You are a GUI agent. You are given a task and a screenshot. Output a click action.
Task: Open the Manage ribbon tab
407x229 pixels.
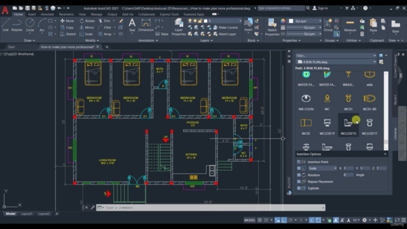tap(97, 14)
